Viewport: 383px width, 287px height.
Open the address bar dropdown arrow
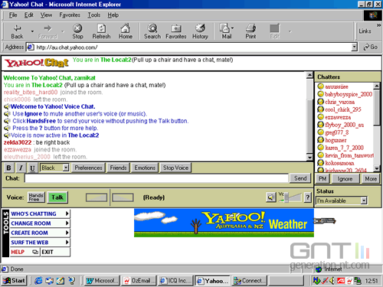point(354,47)
